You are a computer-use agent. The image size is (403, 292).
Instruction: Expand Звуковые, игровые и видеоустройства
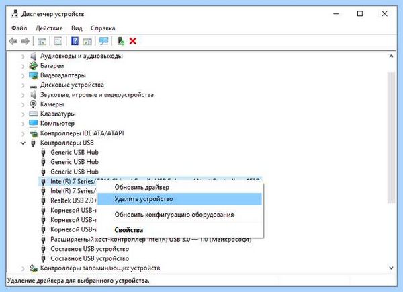(23, 95)
